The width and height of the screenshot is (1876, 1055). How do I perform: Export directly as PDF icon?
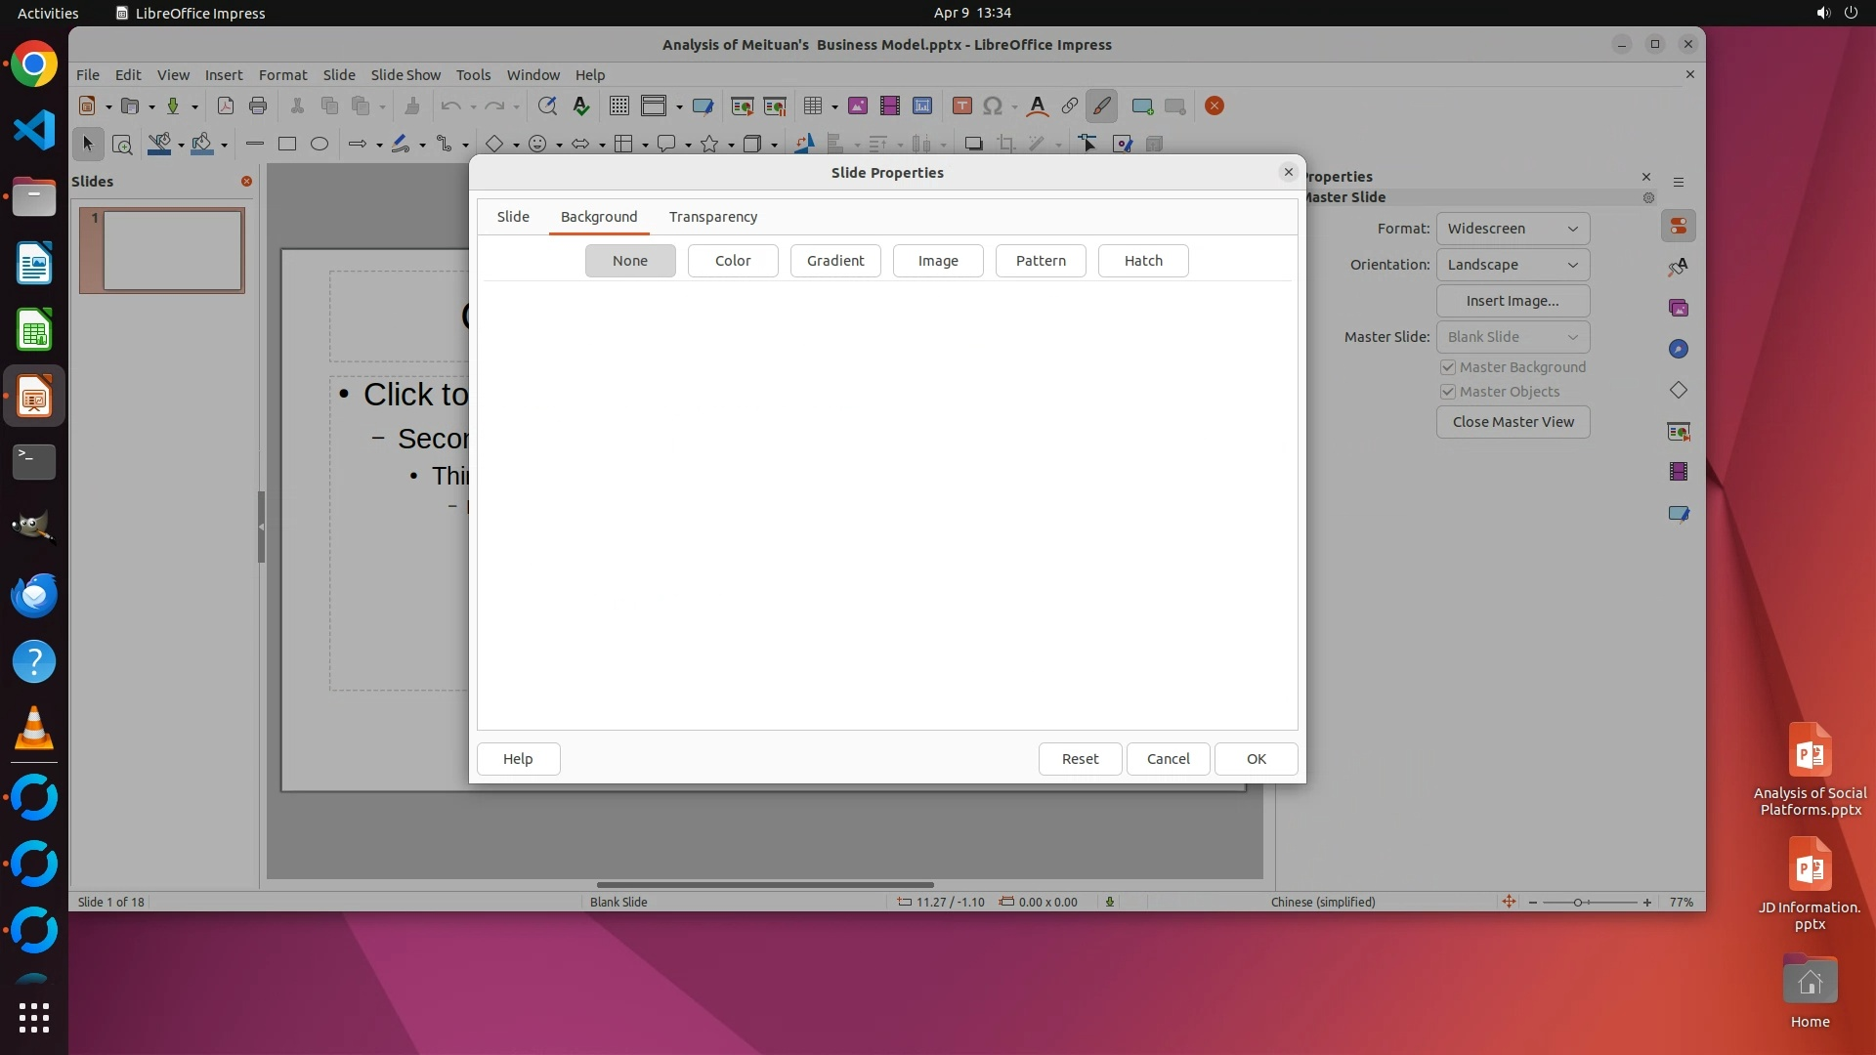click(226, 106)
